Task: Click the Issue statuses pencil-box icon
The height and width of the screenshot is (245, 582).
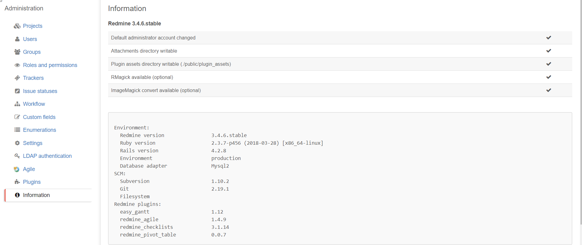Action: click(x=17, y=91)
